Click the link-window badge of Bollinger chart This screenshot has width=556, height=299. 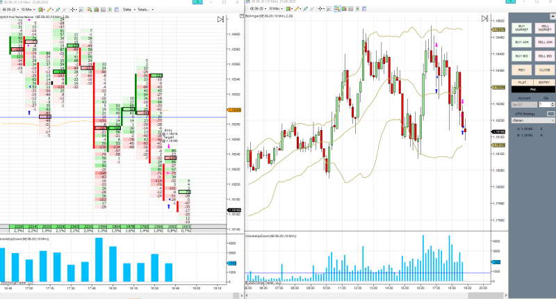[510, 1]
